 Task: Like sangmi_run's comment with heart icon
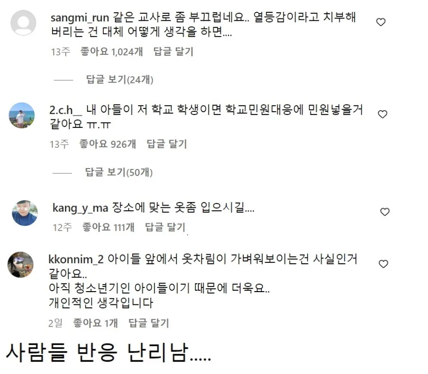click(x=381, y=22)
